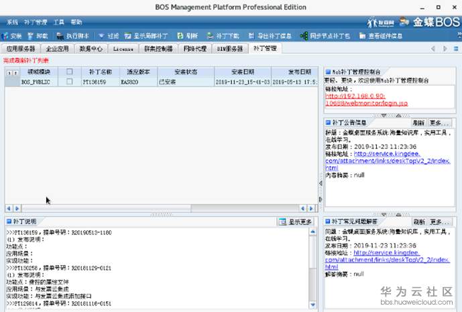Click the 安装状态 column header
The width and height of the screenshot is (462, 312).
(x=186, y=72)
